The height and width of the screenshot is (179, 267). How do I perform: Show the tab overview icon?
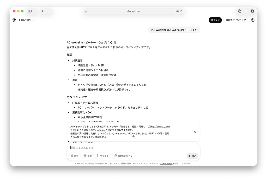(252, 11)
